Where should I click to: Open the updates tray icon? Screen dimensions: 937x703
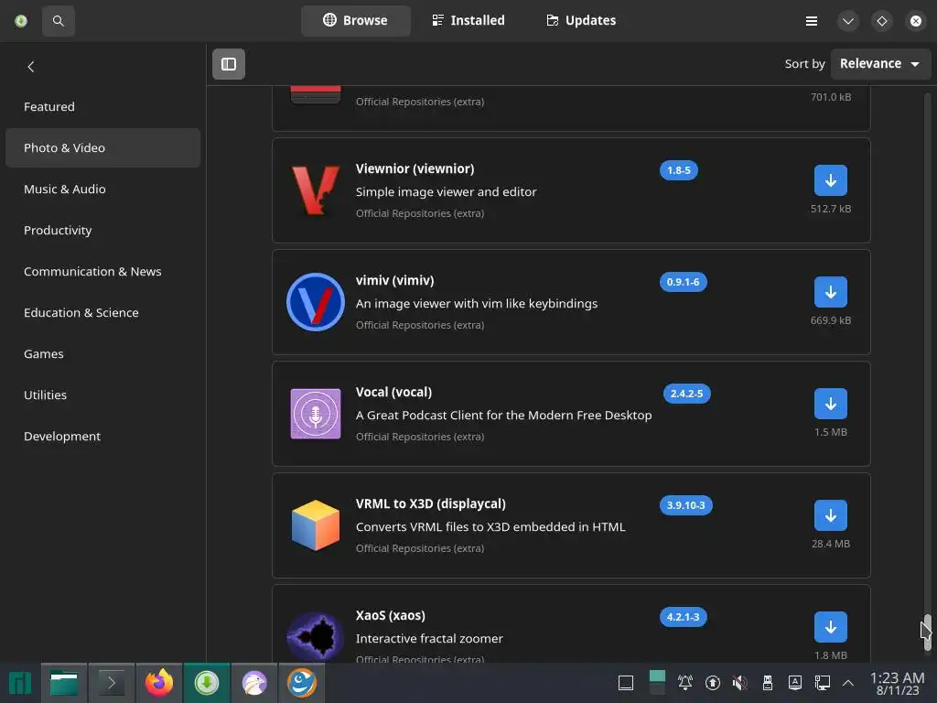pos(712,683)
